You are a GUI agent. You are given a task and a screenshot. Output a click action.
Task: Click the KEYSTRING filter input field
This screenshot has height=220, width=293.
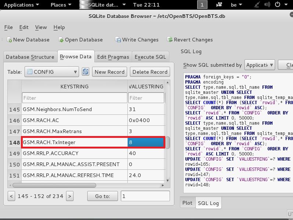click(74, 98)
